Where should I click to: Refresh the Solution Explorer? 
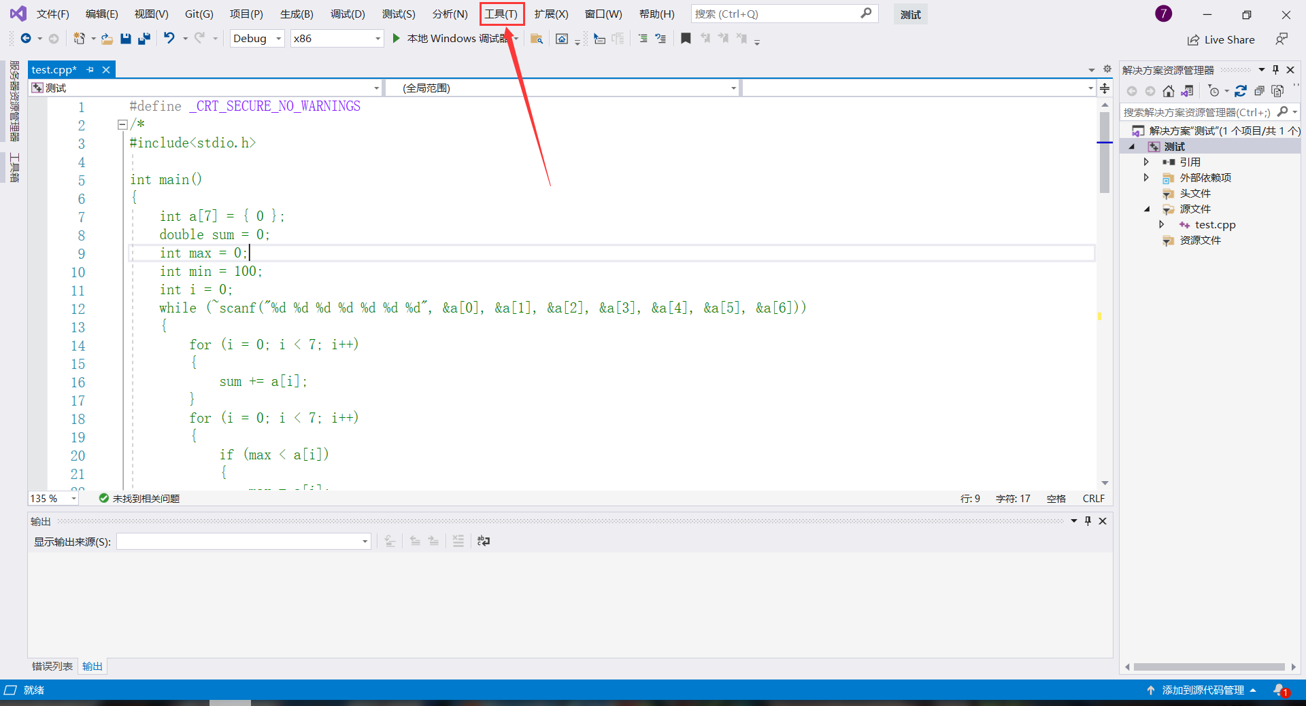pos(1241,90)
